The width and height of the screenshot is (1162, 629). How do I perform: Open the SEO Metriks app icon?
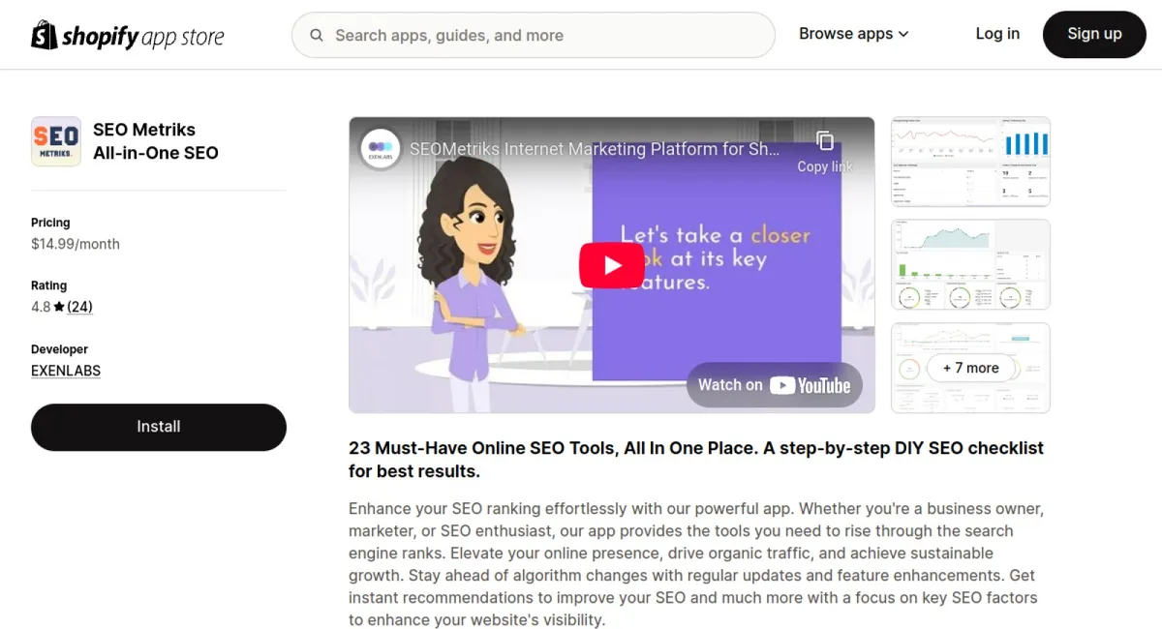(56, 141)
